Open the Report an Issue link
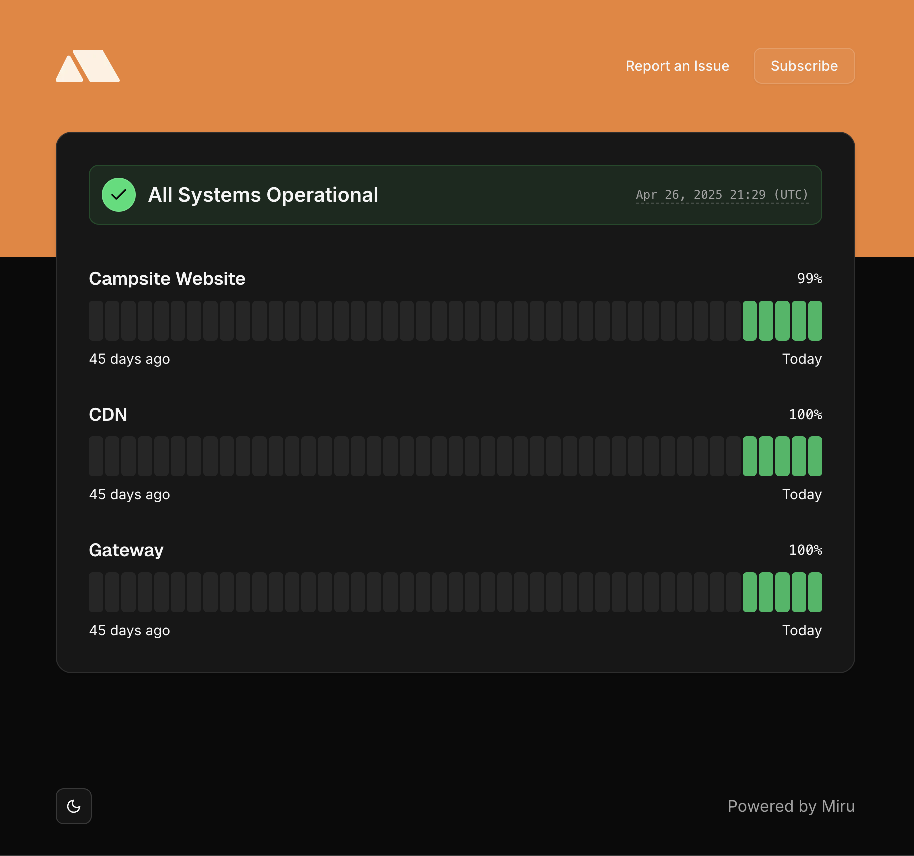 (677, 66)
